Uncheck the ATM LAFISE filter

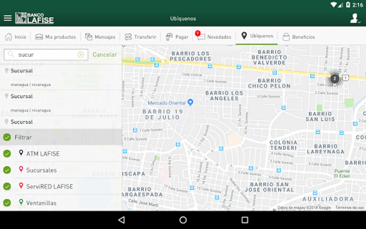[7, 154]
